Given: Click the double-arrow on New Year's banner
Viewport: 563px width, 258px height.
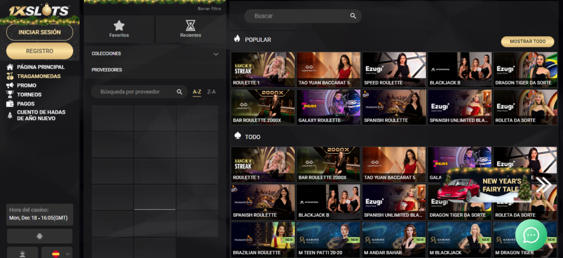Looking at the screenshot, I should click(x=544, y=185).
